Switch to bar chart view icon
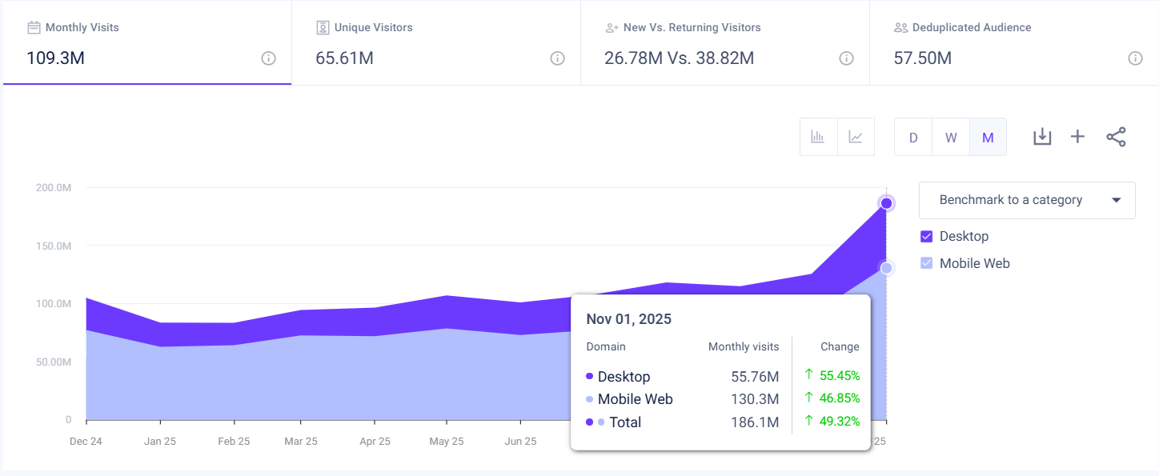This screenshot has width=1159, height=476. (x=818, y=137)
